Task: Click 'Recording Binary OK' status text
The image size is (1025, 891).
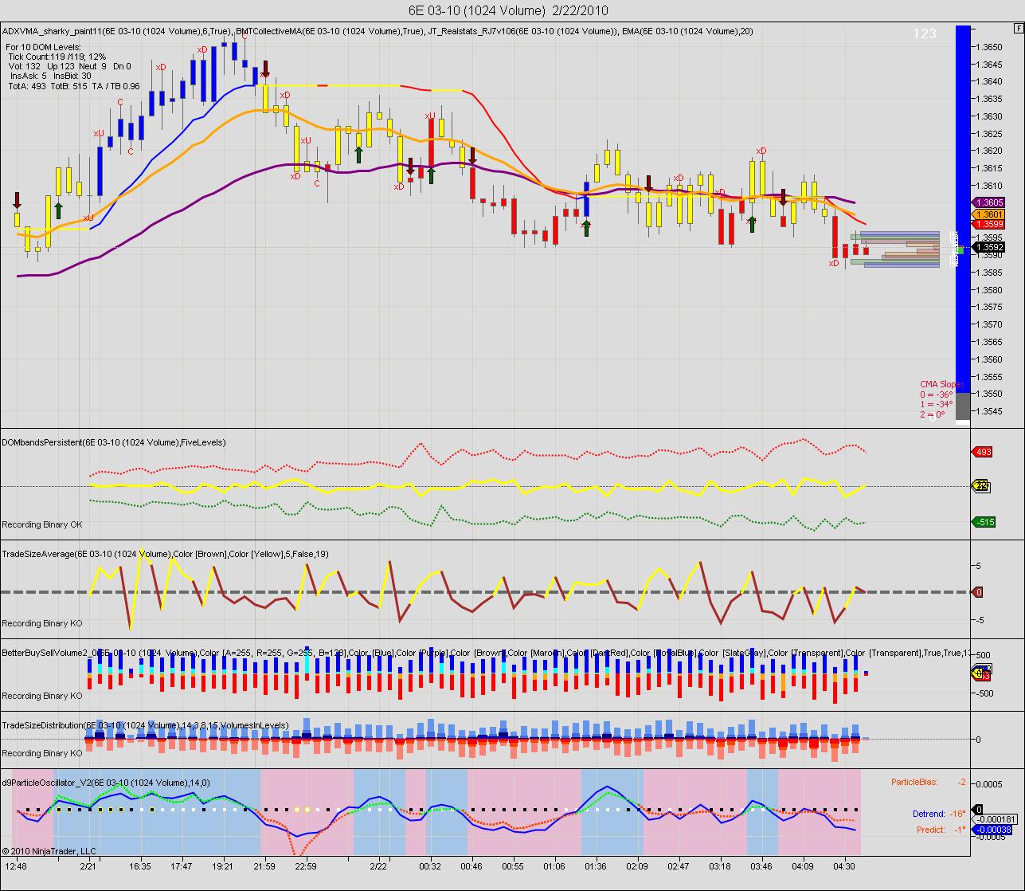Action: (42, 524)
